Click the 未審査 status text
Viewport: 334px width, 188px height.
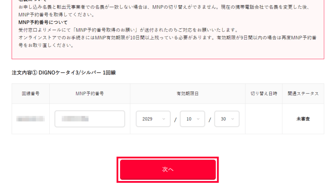coord(303,119)
